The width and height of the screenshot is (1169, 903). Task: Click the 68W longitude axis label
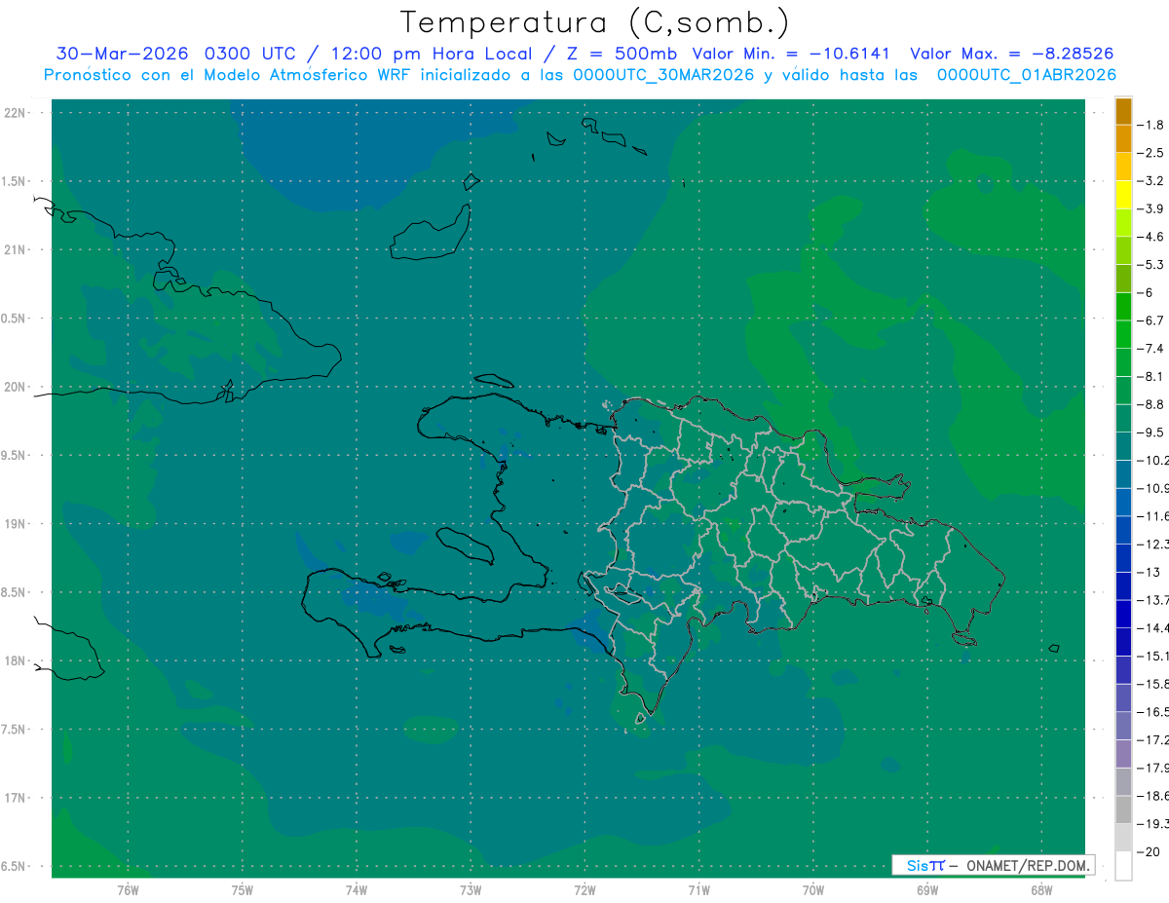(x=1040, y=890)
